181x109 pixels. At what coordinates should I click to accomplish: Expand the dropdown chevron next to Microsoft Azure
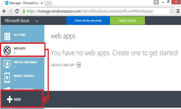[37, 21]
